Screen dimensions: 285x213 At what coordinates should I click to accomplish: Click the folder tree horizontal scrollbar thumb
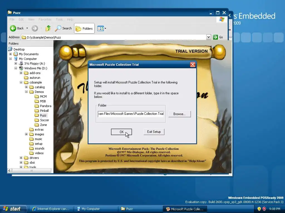click(x=32, y=171)
